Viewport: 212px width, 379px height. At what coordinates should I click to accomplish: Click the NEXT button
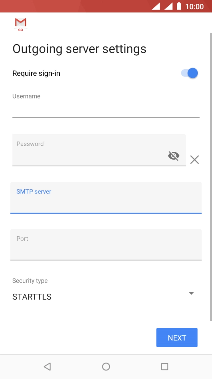pyautogui.click(x=176, y=338)
